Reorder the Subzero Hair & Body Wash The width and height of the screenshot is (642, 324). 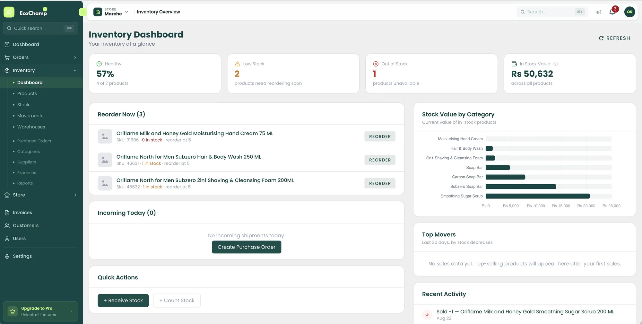[380, 160]
